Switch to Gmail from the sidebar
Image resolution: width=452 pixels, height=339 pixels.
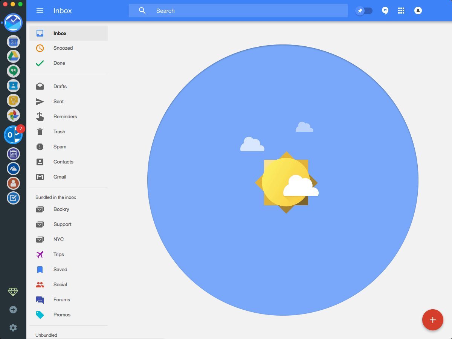click(69, 177)
